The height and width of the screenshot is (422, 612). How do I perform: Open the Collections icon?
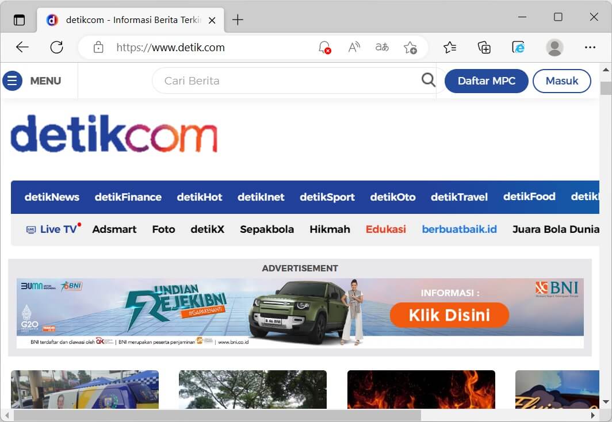(484, 48)
